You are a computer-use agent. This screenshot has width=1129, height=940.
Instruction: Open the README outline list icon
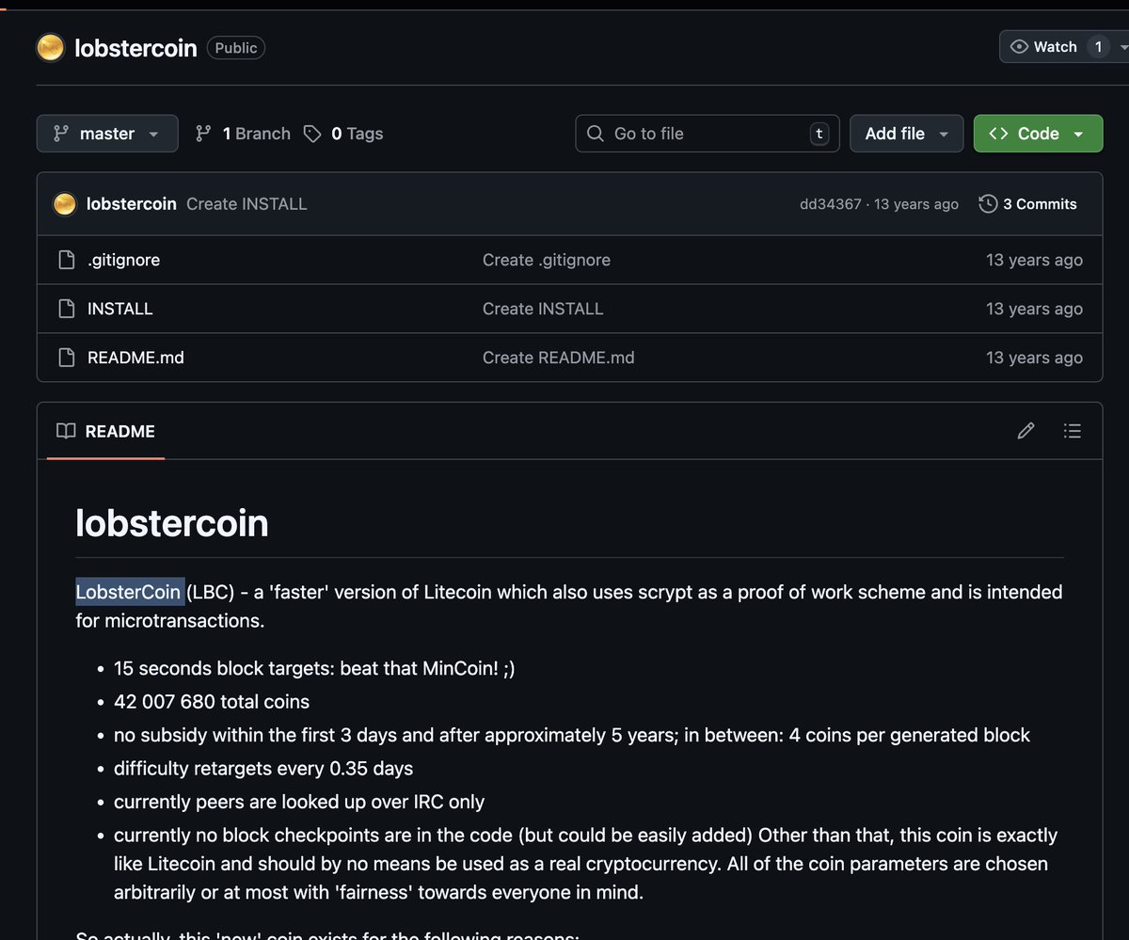coord(1072,431)
